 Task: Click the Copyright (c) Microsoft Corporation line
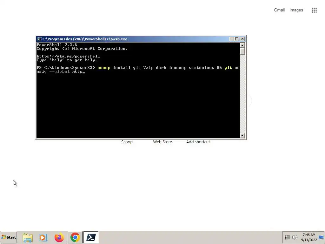tap(82, 49)
